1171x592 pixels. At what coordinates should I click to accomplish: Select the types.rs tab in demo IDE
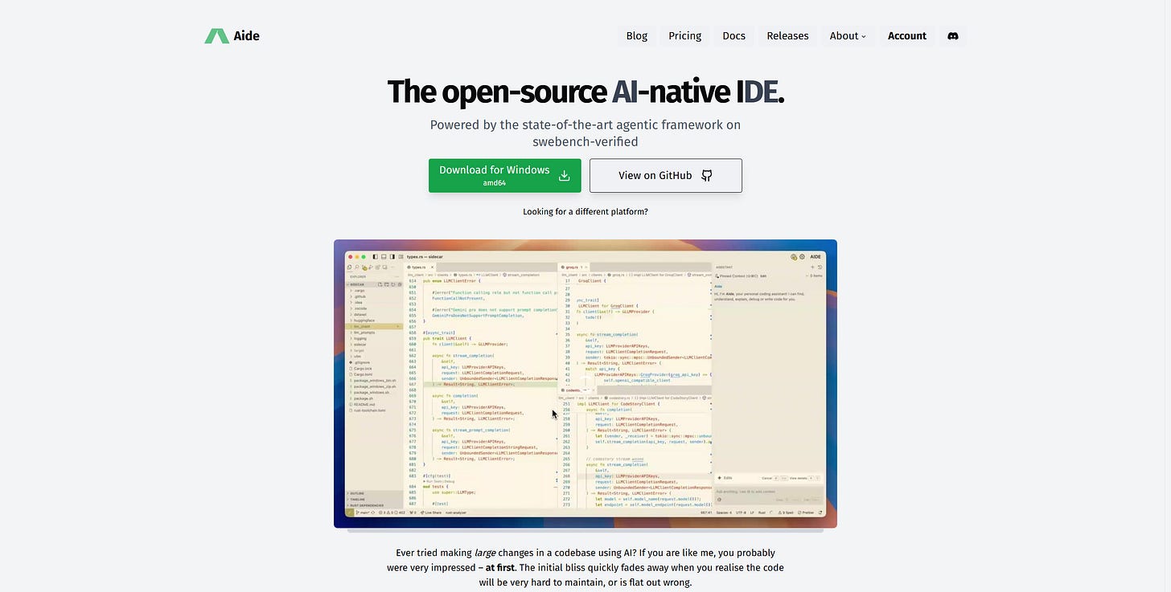[421, 267]
